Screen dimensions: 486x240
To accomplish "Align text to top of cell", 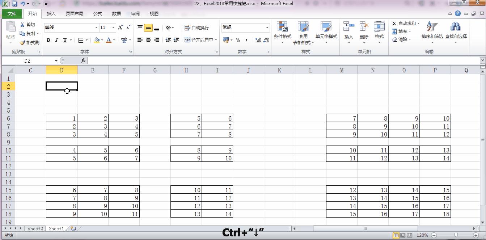I will pyautogui.click(x=140, y=28).
